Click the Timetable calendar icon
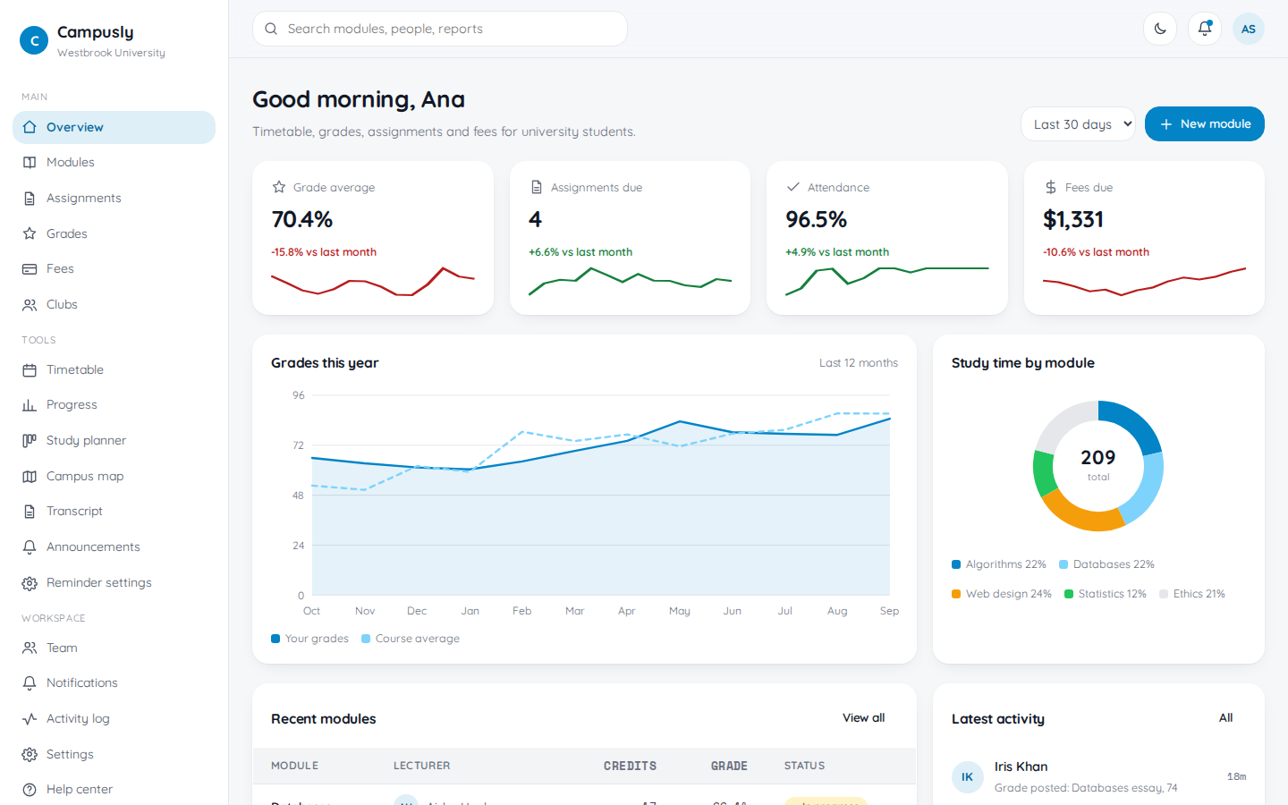The image size is (1288, 805). coord(30,370)
